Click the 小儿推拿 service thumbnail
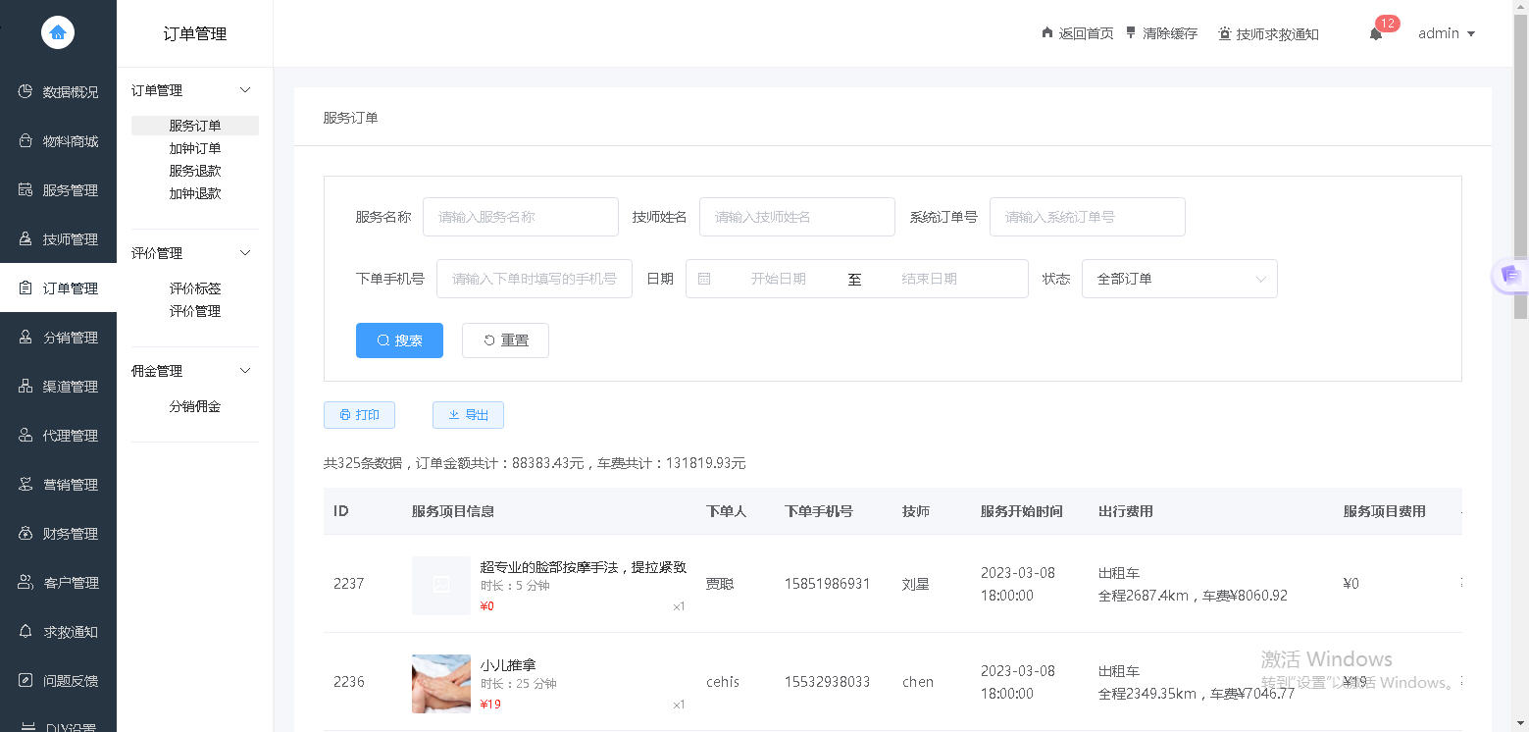The image size is (1529, 732). click(441, 683)
